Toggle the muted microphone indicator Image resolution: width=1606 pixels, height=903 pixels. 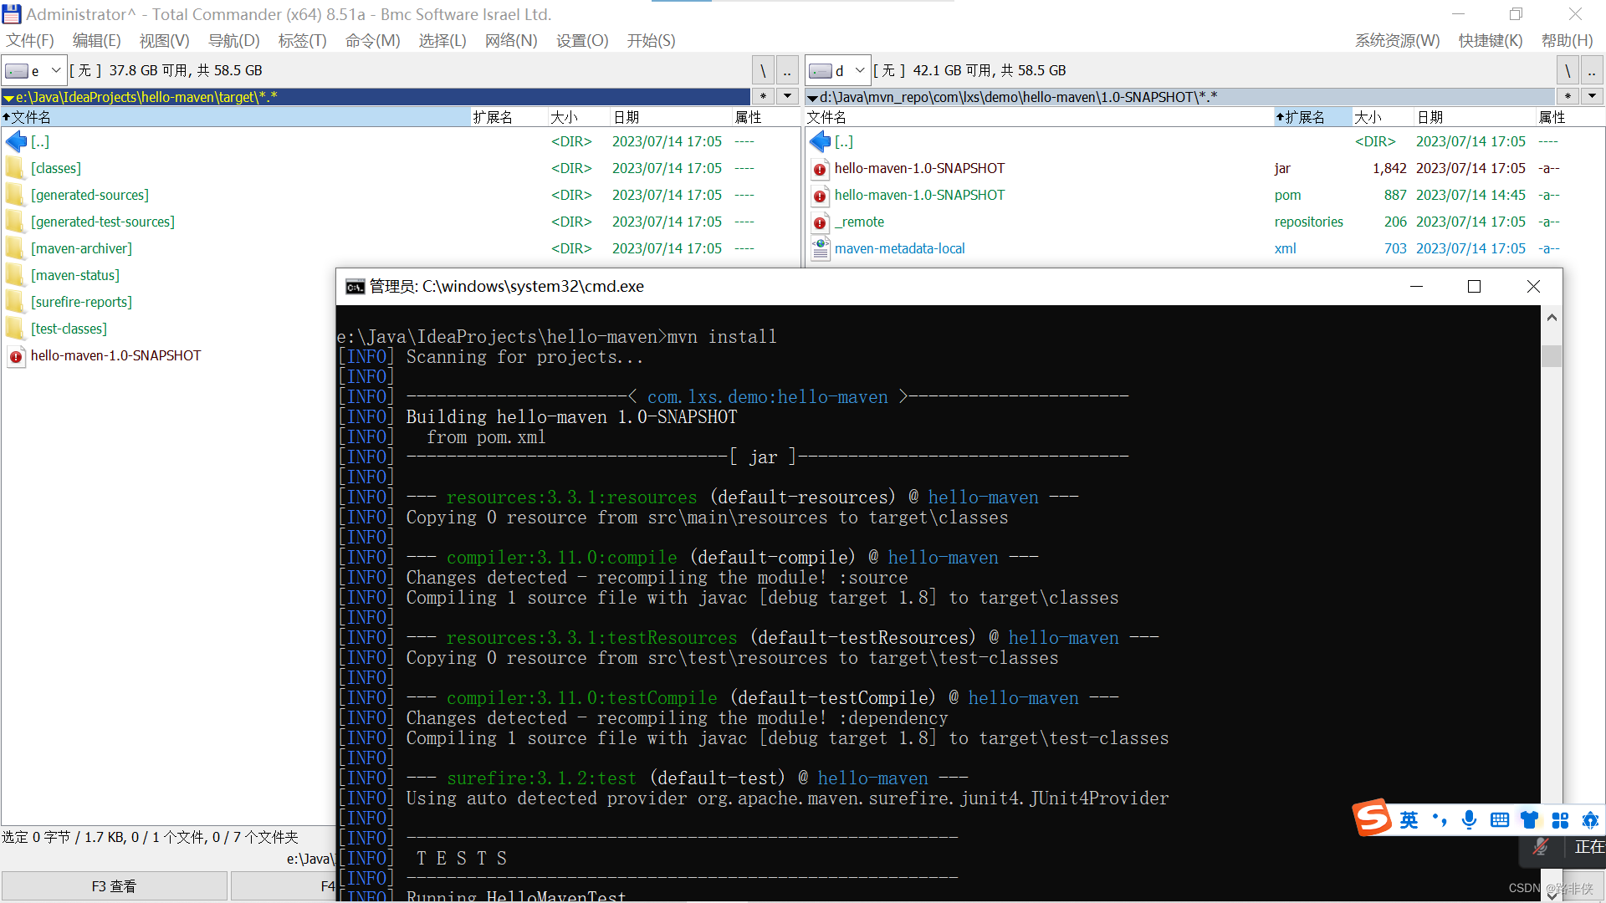coord(1540,847)
